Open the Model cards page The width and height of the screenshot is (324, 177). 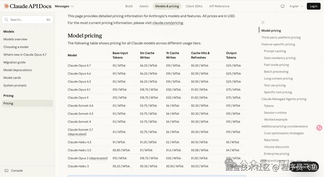pyautogui.click(x=12, y=78)
